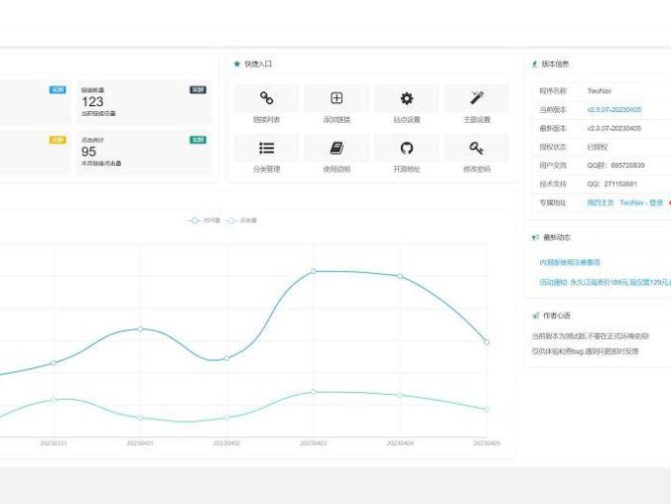This screenshot has height=504, width=671.
Task: Open 修改密码 via the key icon
Action: coord(476,148)
